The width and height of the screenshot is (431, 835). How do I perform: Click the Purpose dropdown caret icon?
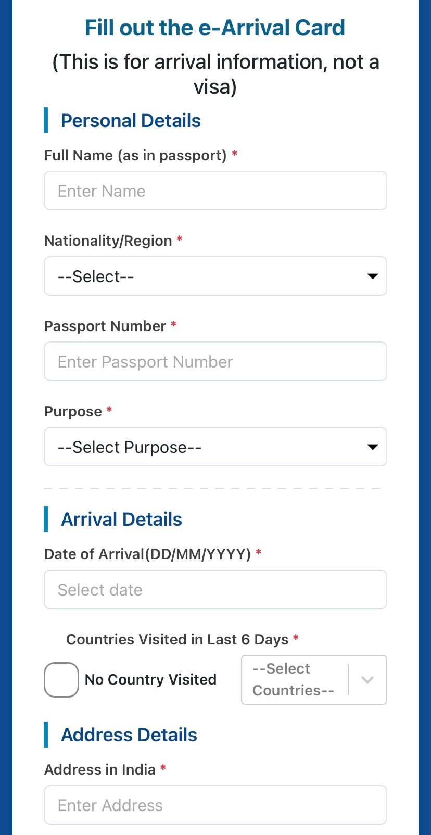[372, 447]
